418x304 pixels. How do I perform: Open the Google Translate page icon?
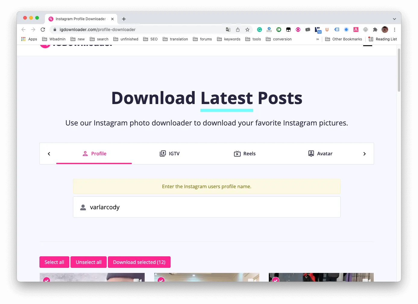pos(228,30)
